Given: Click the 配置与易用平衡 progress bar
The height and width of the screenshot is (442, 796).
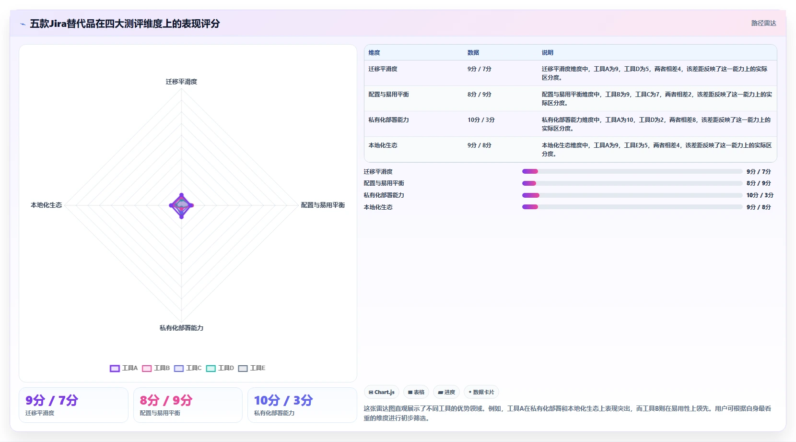Looking at the screenshot, I should click(x=632, y=183).
